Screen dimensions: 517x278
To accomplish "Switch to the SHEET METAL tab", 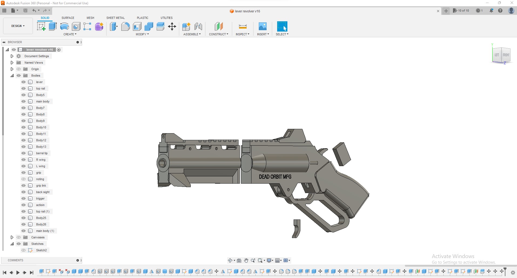I will click(115, 18).
